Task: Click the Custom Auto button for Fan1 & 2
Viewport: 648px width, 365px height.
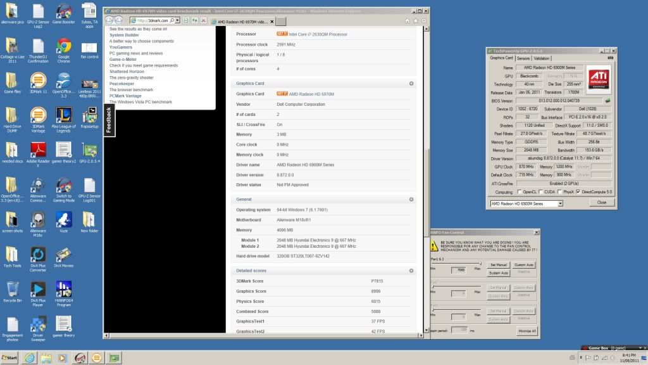Action: (x=523, y=265)
